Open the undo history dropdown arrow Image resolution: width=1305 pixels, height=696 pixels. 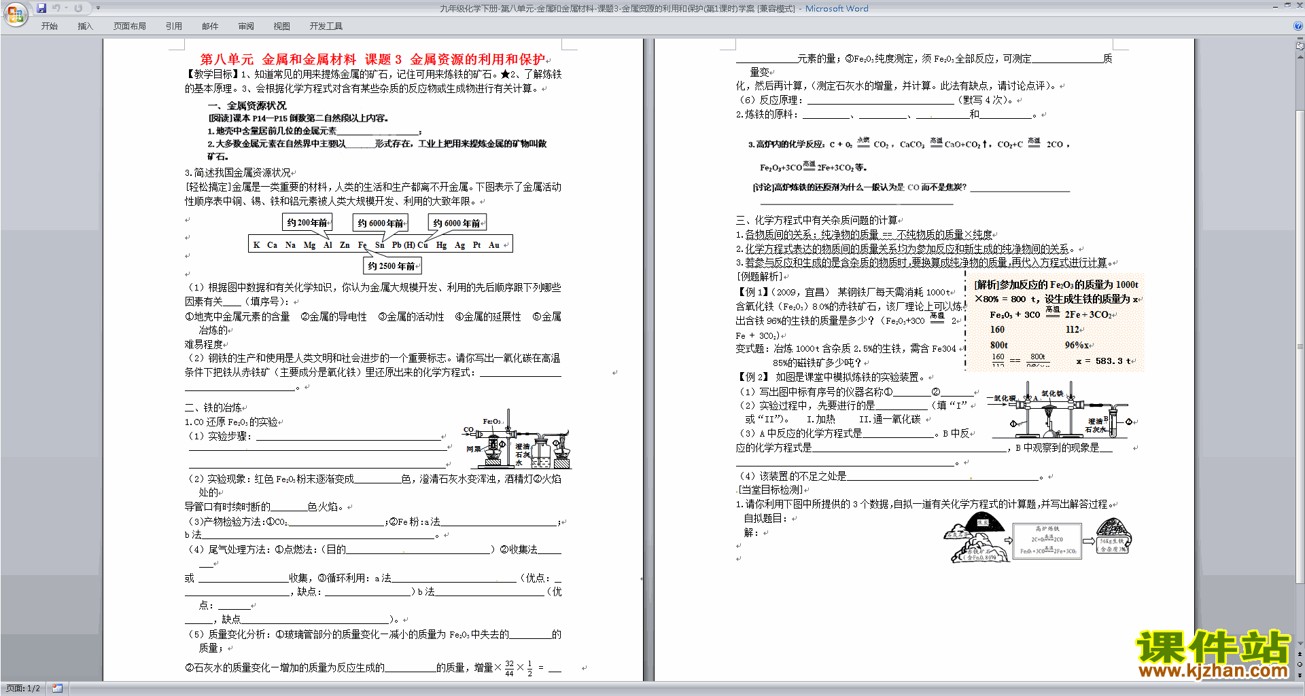point(66,8)
